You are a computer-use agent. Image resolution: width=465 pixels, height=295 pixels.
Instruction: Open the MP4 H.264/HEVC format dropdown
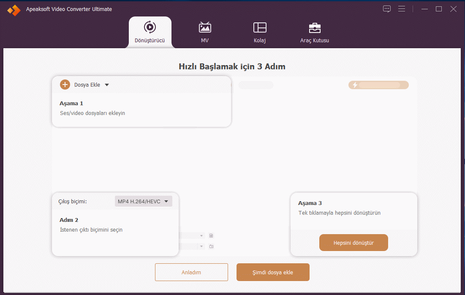pyautogui.click(x=143, y=202)
